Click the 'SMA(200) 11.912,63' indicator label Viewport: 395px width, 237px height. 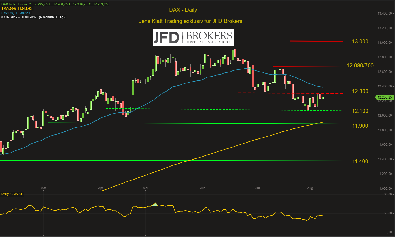pyautogui.click(x=16, y=9)
